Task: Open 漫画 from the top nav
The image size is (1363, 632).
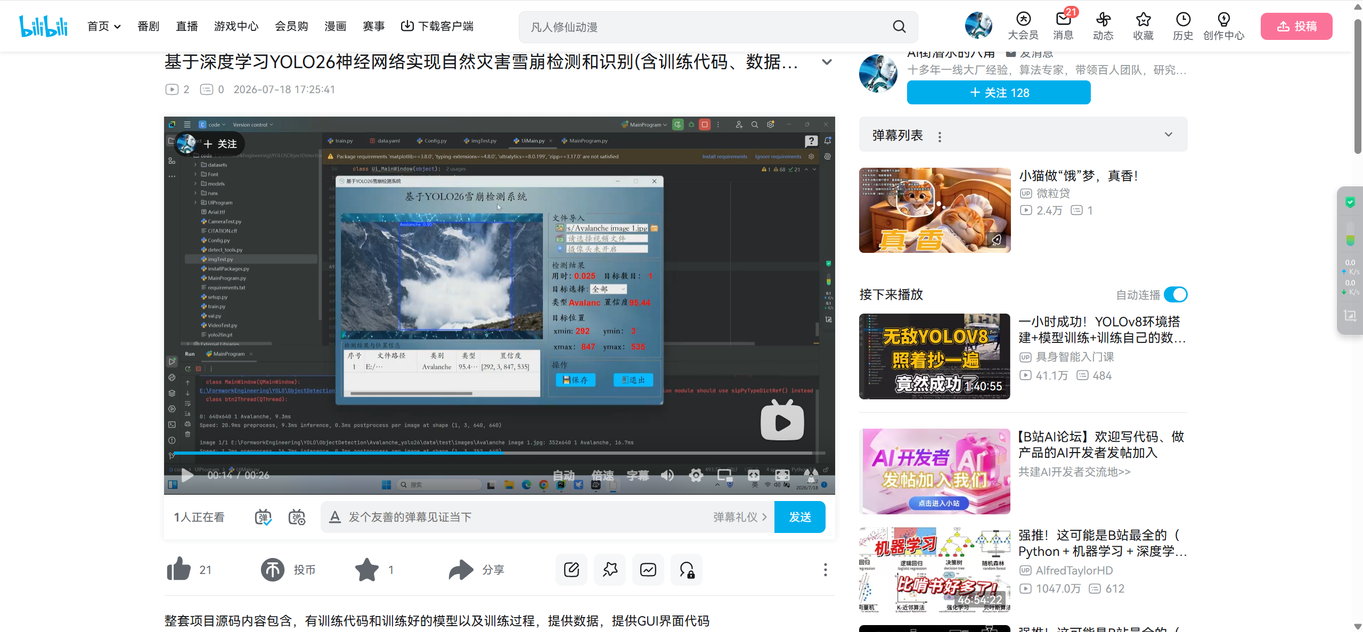Action: tap(336, 26)
